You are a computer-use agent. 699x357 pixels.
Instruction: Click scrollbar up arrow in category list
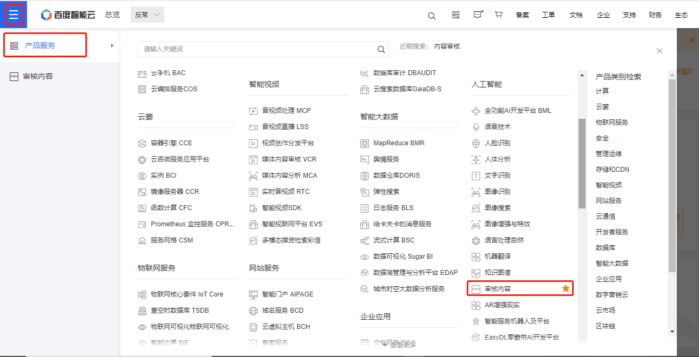(x=672, y=75)
